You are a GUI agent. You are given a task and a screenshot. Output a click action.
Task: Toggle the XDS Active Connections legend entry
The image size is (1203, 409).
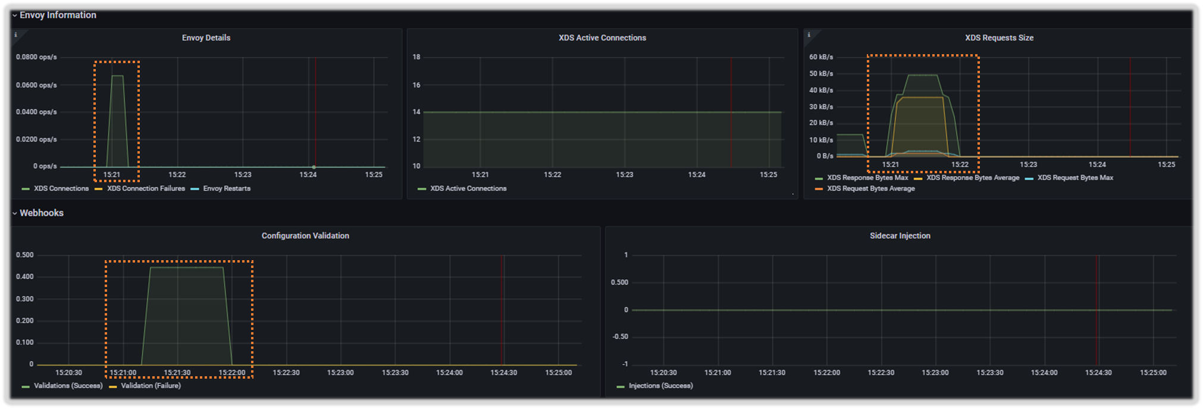[468, 189]
